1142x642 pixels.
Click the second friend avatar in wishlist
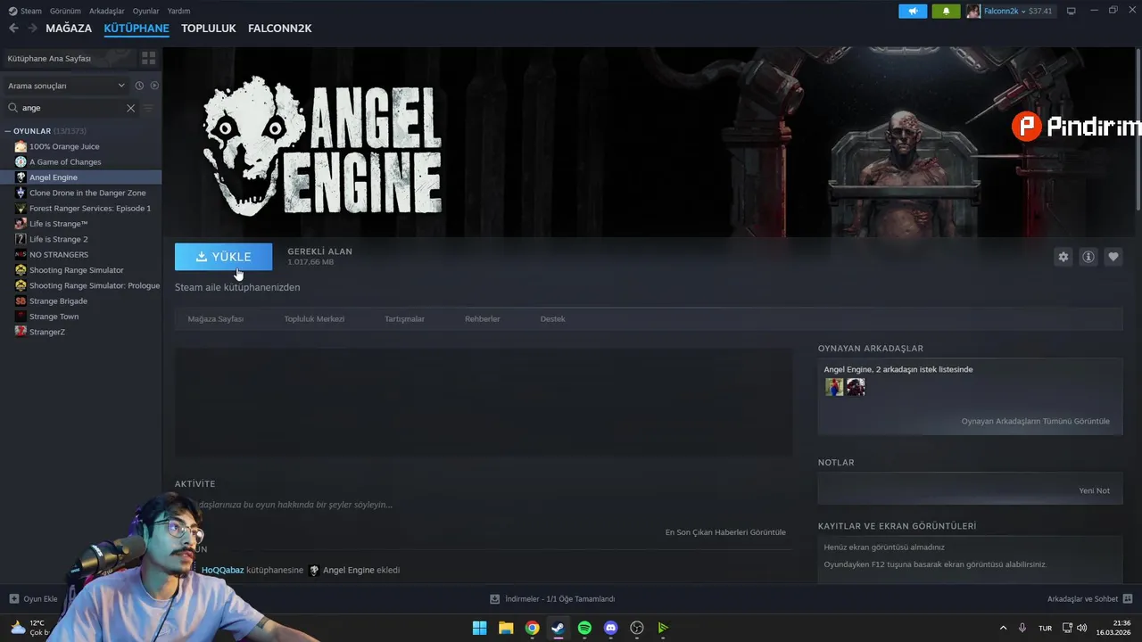pyautogui.click(x=856, y=387)
